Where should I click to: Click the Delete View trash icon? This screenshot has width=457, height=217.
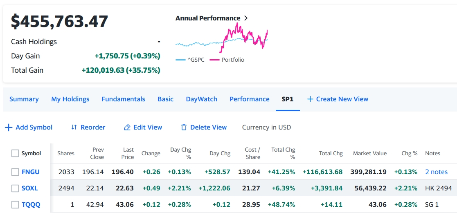click(x=184, y=128)
